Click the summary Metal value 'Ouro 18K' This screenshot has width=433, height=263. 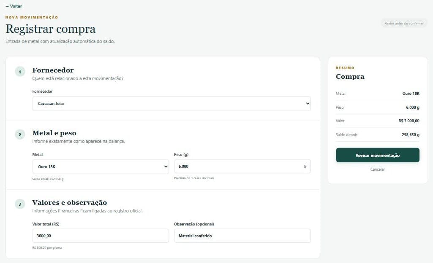[411, 94]
